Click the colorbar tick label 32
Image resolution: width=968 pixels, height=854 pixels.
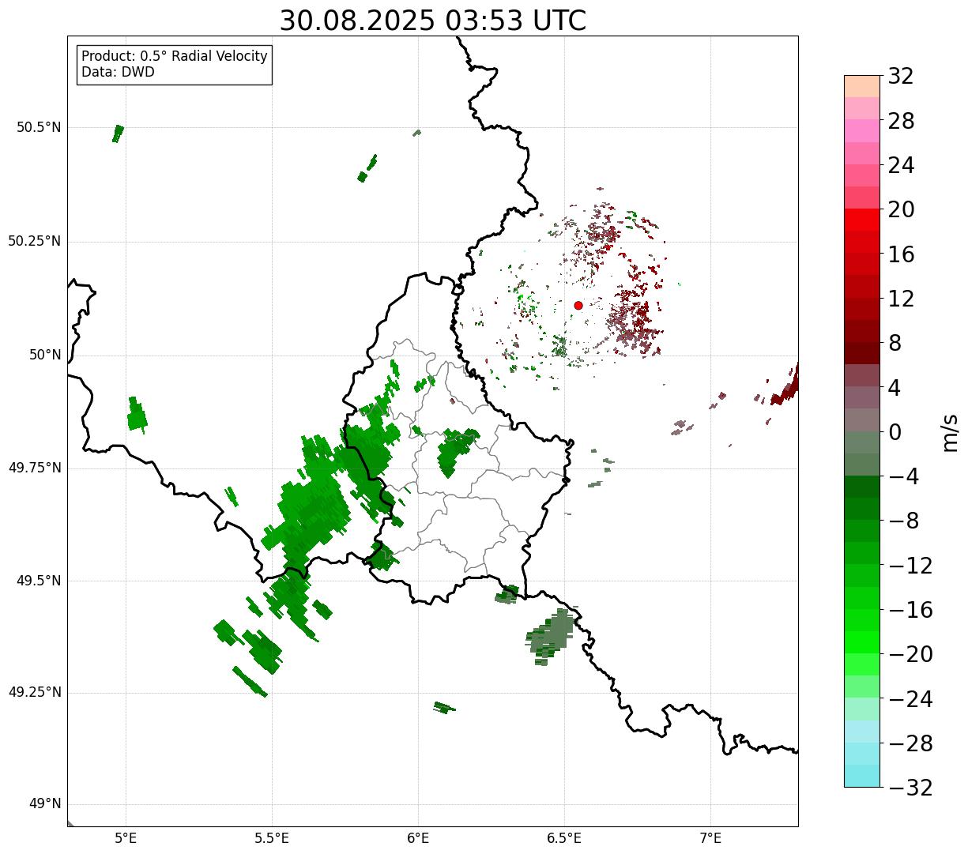[x=901, y=77]
